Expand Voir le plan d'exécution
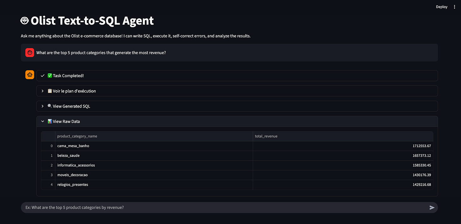The height and width of the screenshot is (224, 461). 237,91
